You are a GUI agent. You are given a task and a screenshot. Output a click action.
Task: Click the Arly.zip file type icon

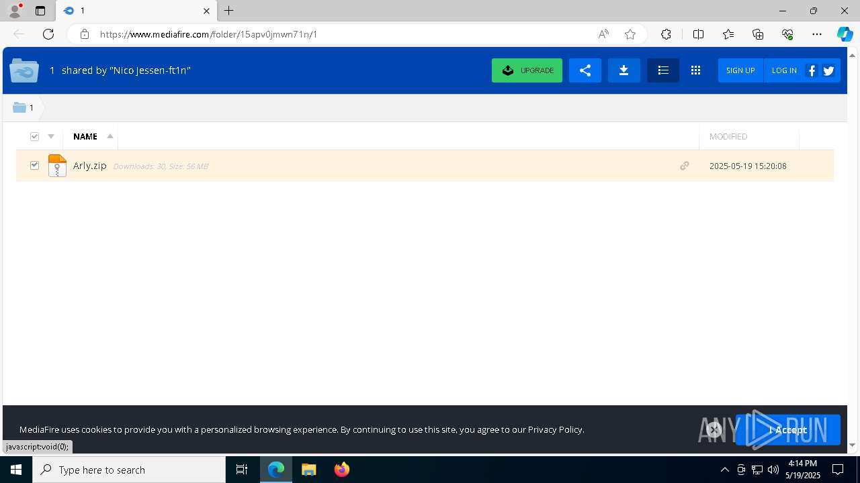pos(57,166)
